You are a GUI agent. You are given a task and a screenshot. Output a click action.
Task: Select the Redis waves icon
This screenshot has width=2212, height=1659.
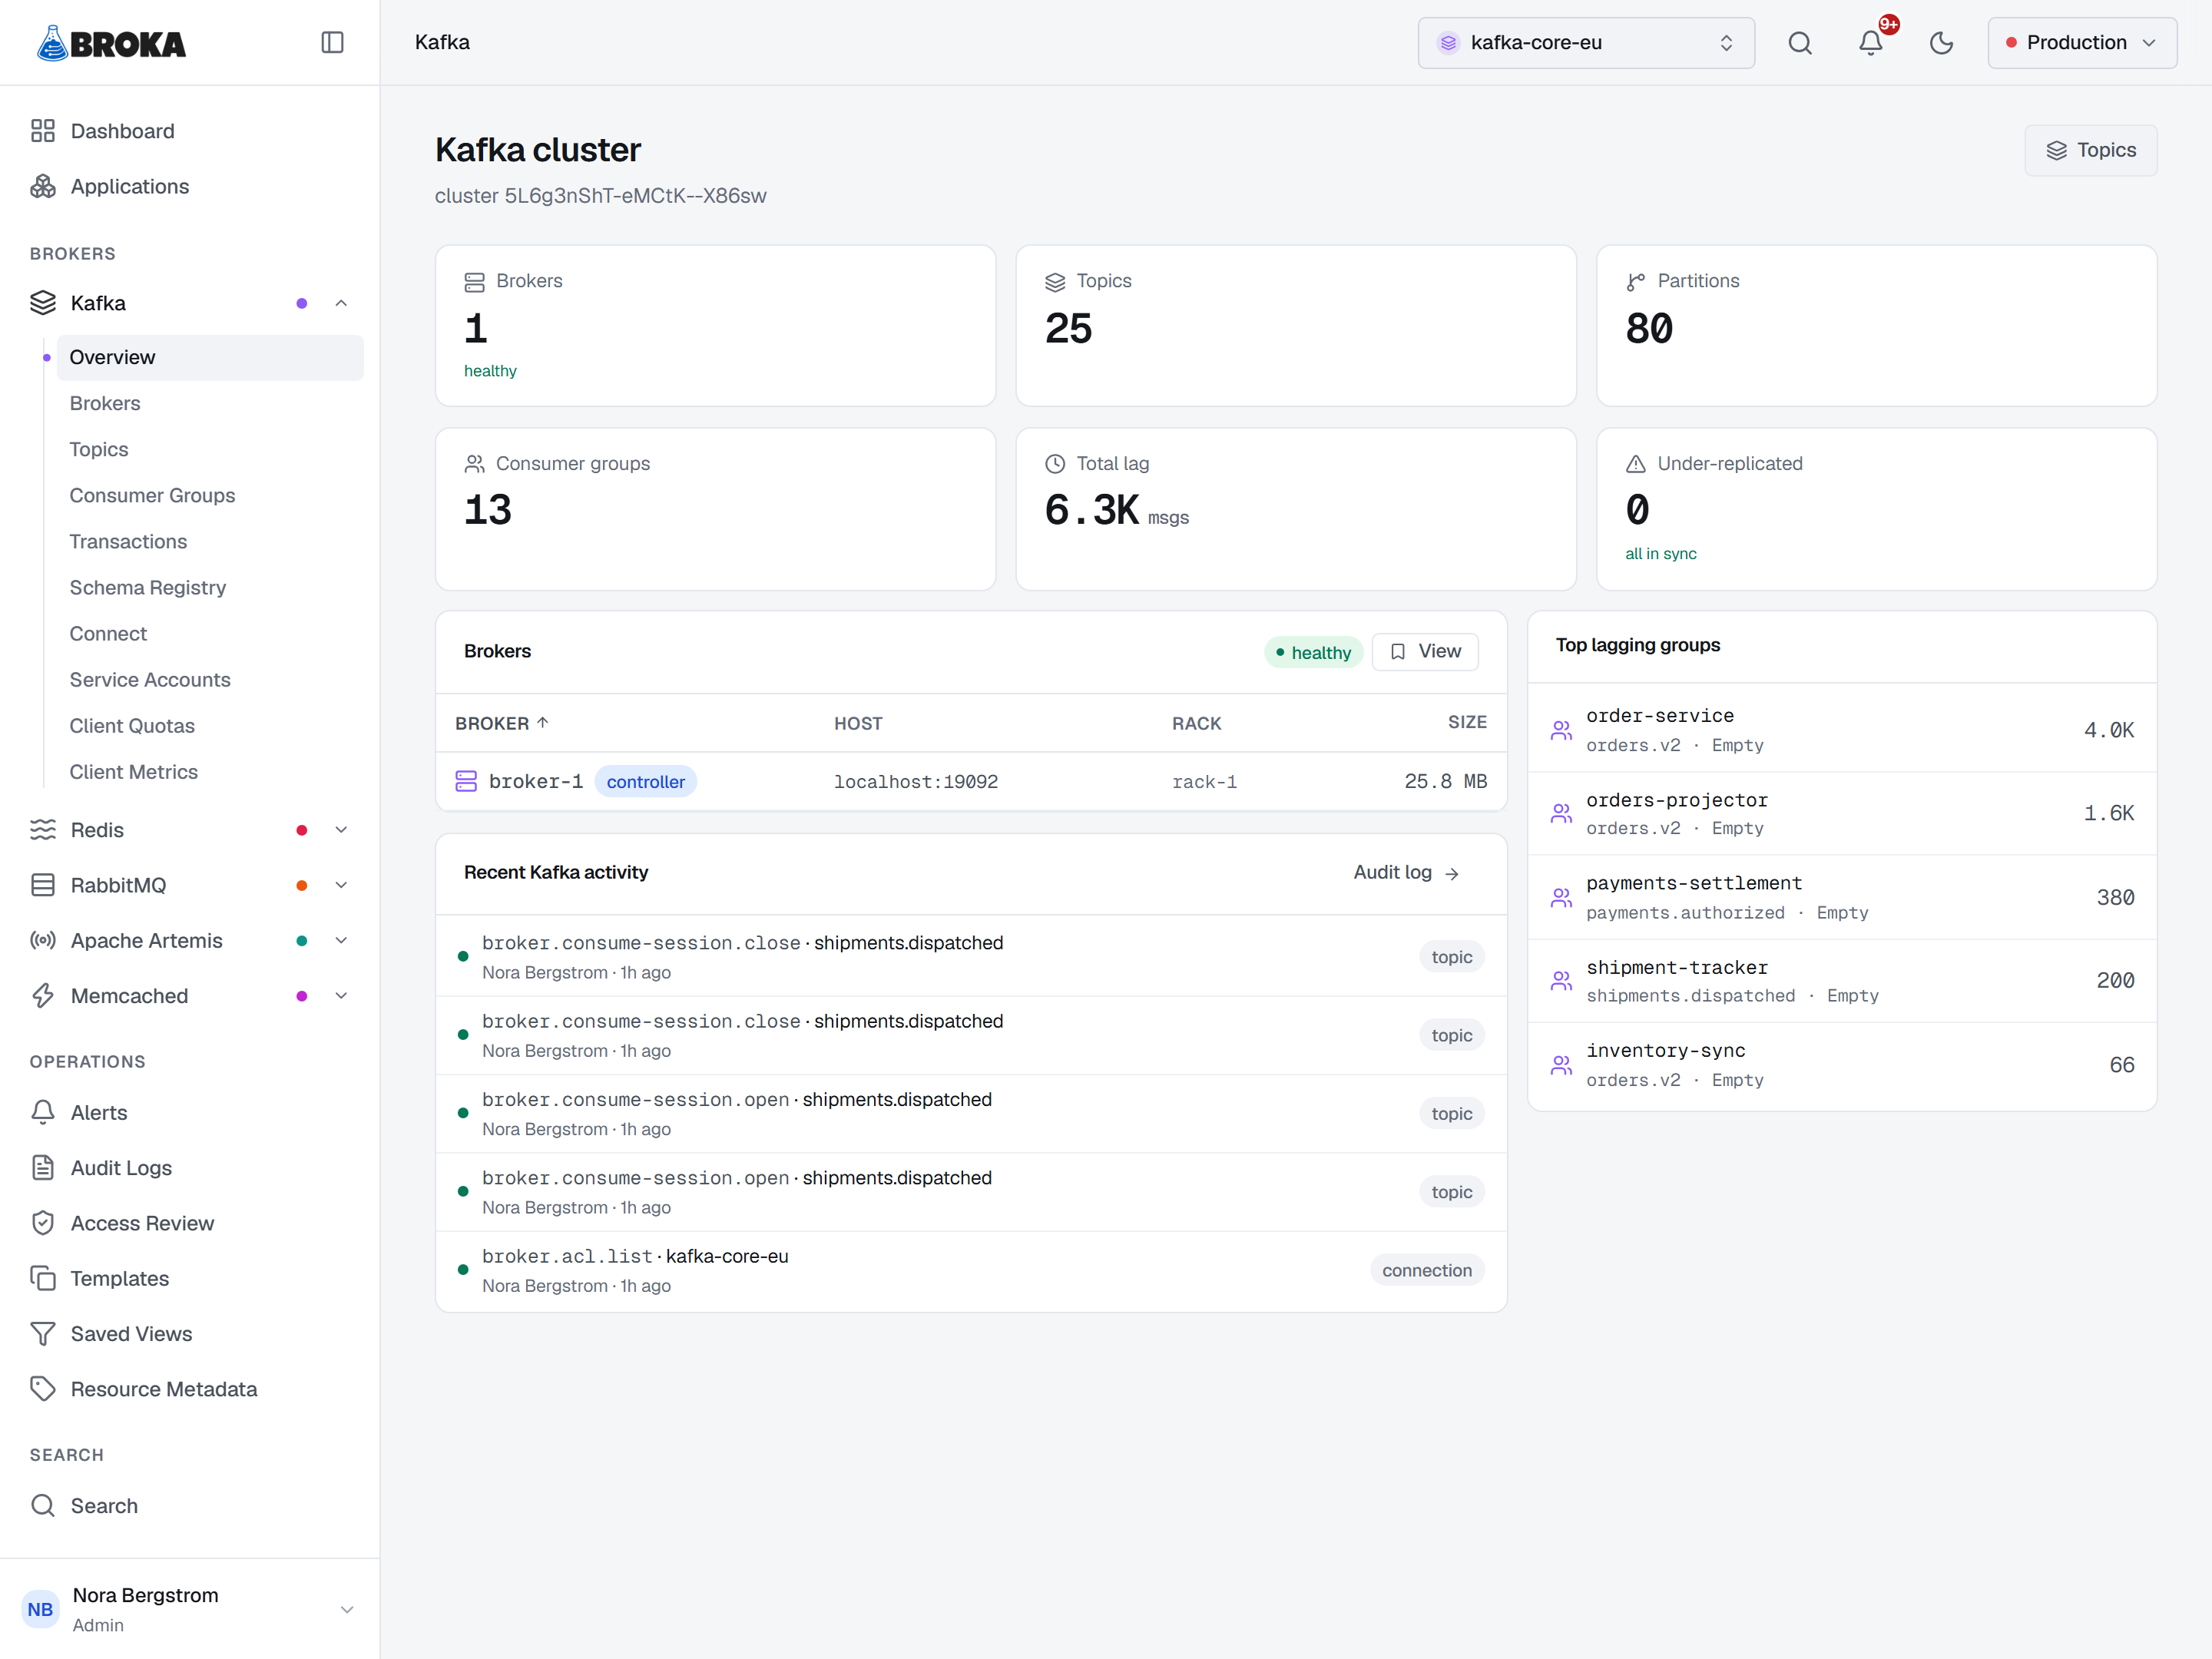(x=43, y=830)
